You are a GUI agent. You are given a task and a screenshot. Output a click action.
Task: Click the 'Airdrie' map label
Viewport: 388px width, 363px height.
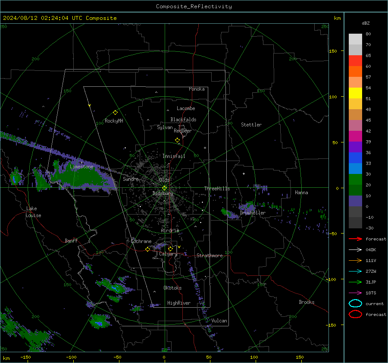[170, 230]
